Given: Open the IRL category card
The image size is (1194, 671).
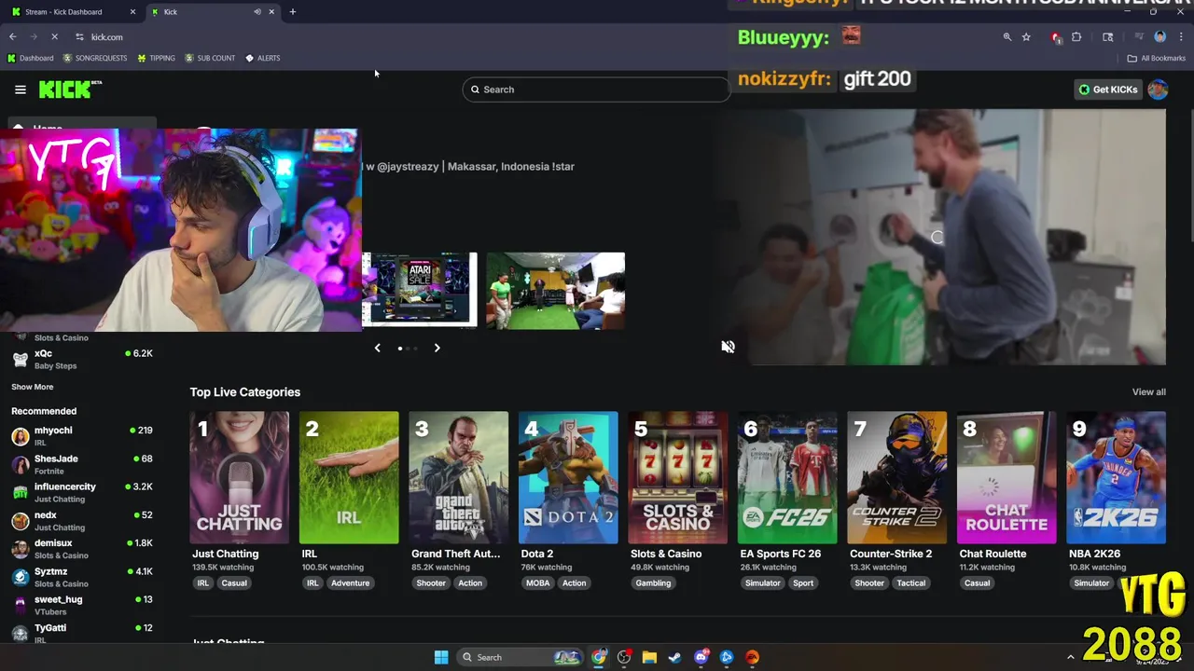Looking at the screenshot, I should (x=349, y=477).
